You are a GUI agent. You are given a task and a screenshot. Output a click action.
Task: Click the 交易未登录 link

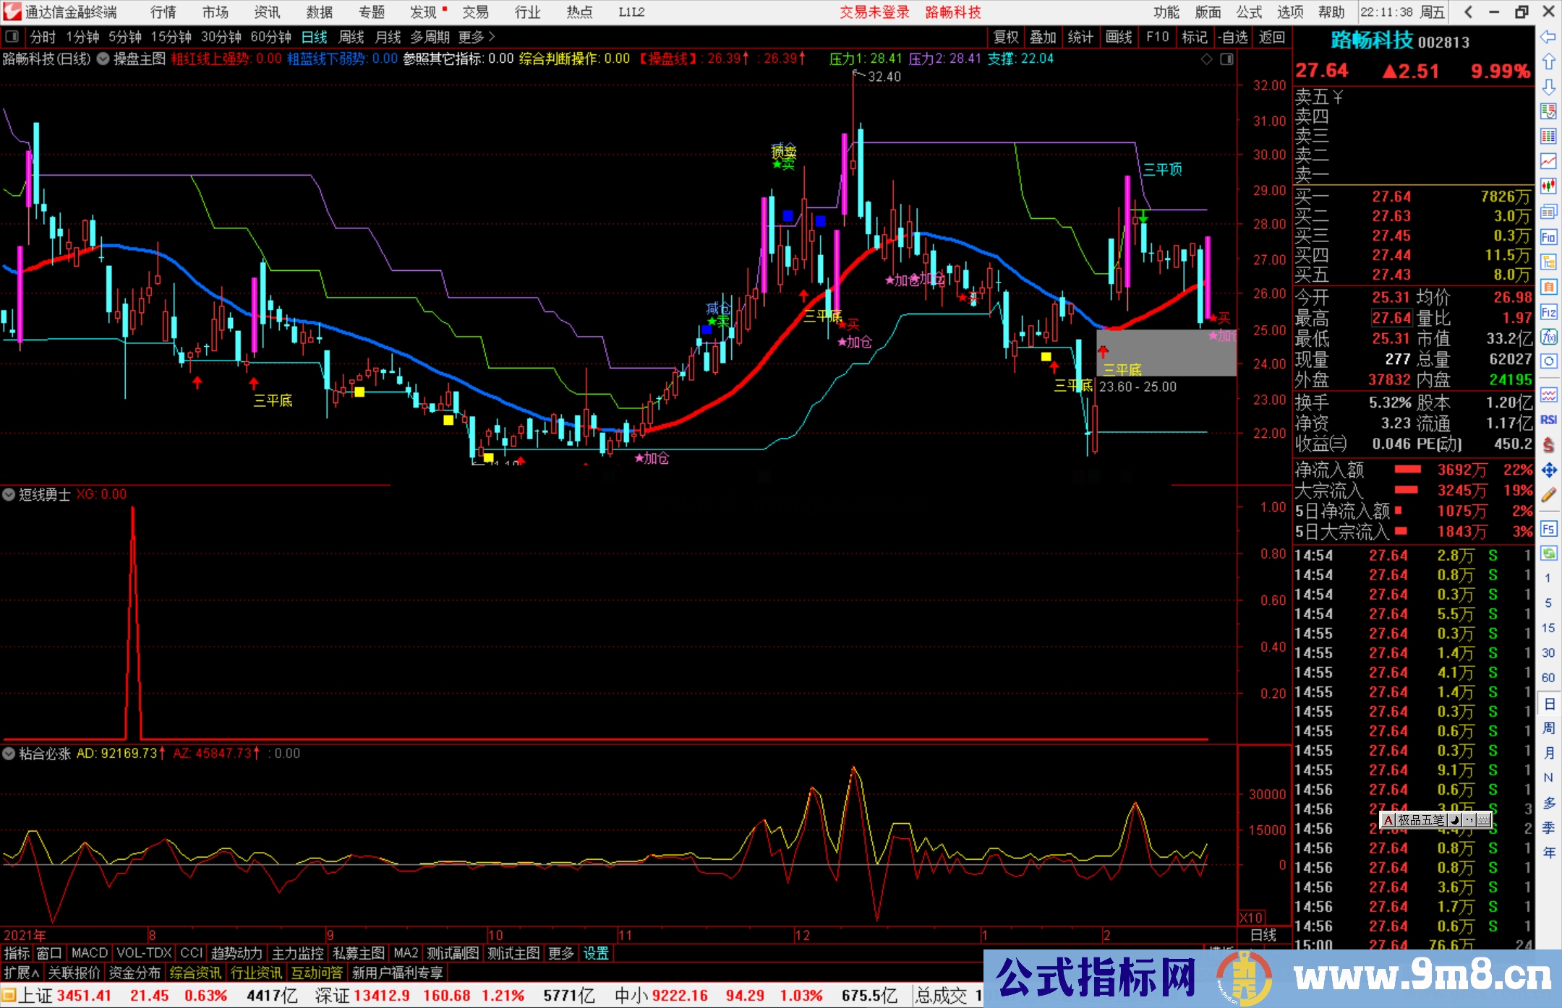(874, 12)
